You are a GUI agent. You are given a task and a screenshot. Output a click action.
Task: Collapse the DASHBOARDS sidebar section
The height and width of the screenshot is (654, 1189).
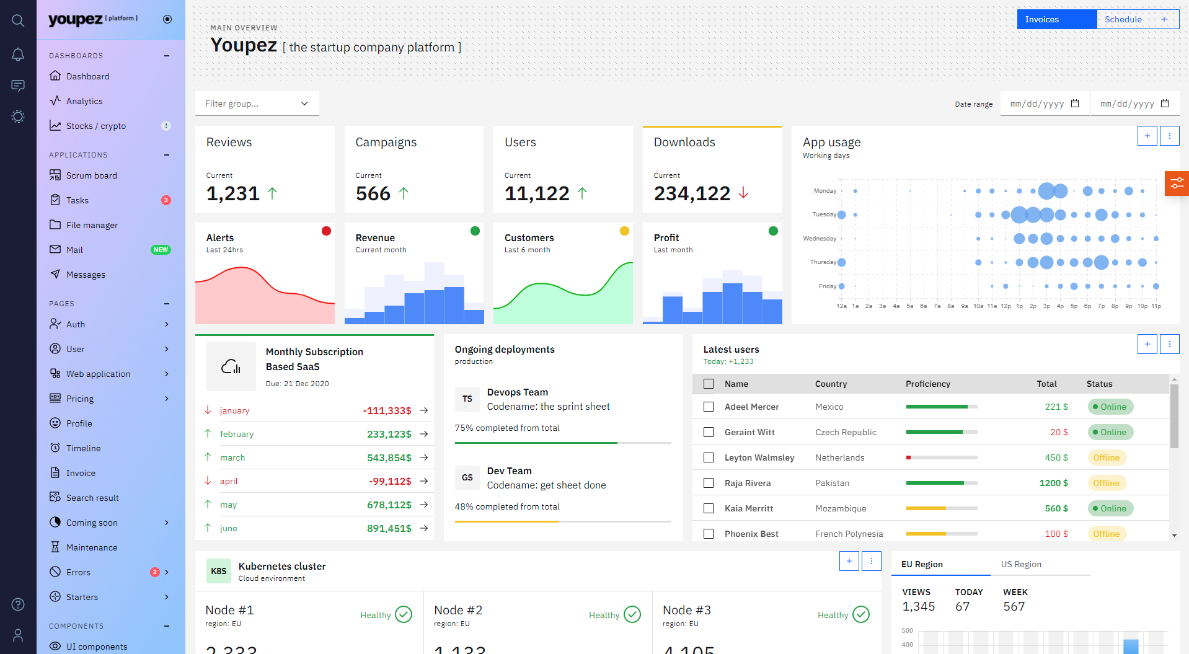(x=166, y=55)
